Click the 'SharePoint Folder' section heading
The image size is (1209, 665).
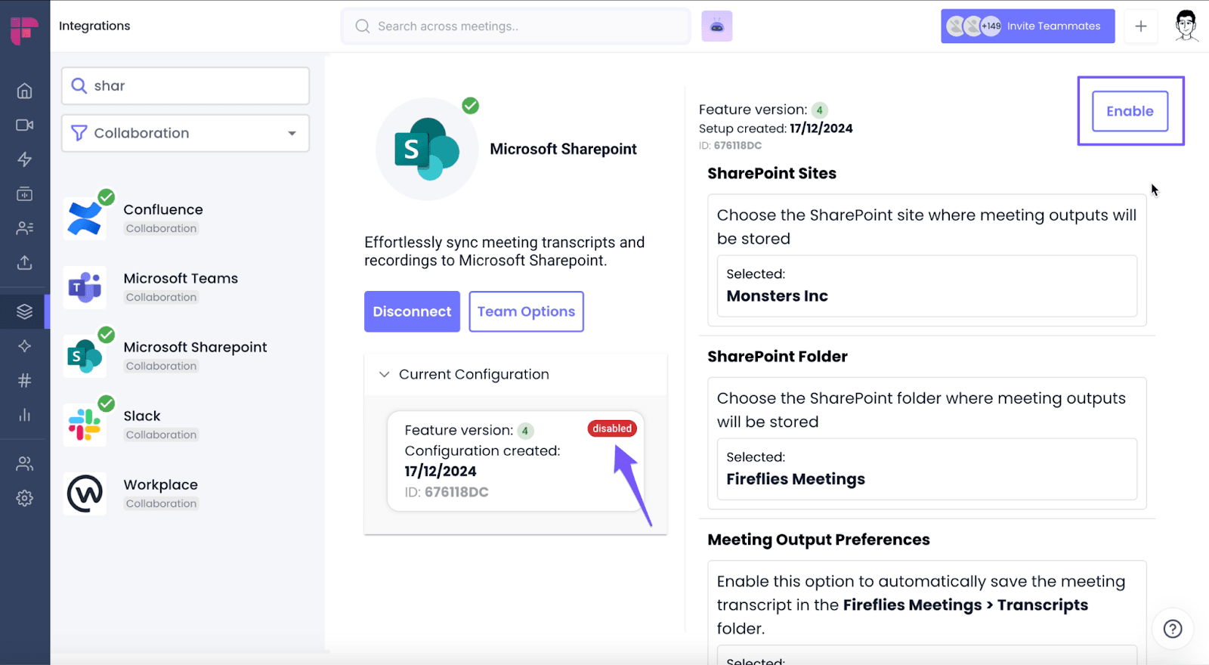click(778, 356)
